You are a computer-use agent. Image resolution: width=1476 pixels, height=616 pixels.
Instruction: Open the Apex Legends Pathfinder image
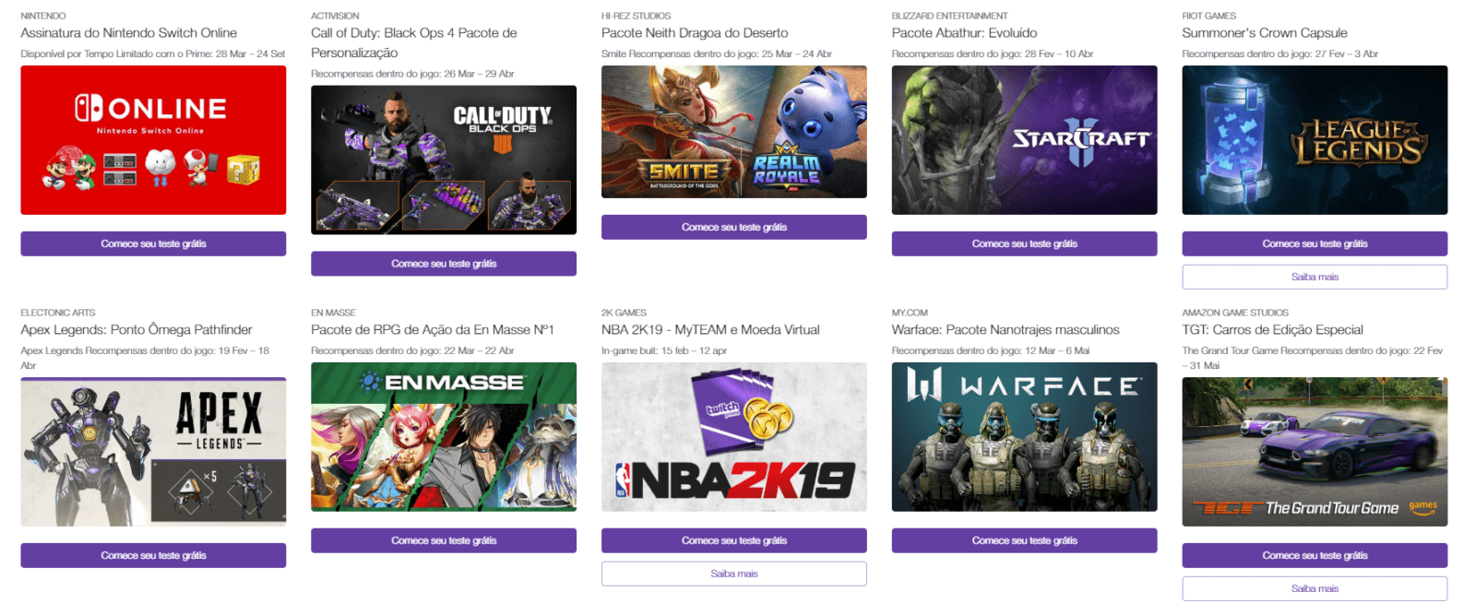(153, 452)
